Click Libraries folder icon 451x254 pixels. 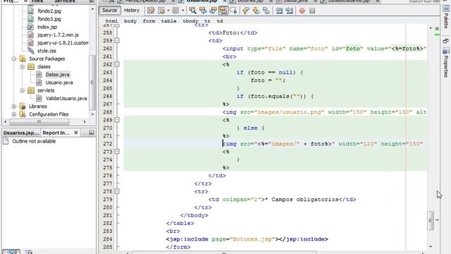23,107
